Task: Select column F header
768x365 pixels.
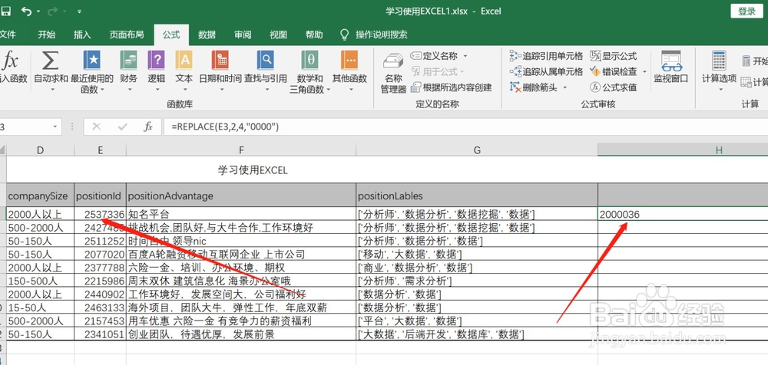Action: (241, 150)
